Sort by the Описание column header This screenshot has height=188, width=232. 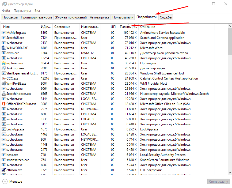point(177,27)
